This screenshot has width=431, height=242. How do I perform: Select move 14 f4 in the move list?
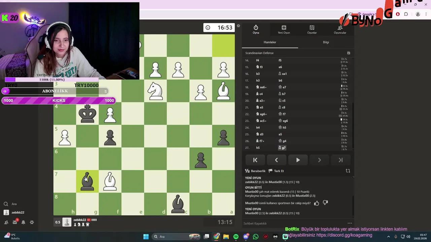click(258, 61)
